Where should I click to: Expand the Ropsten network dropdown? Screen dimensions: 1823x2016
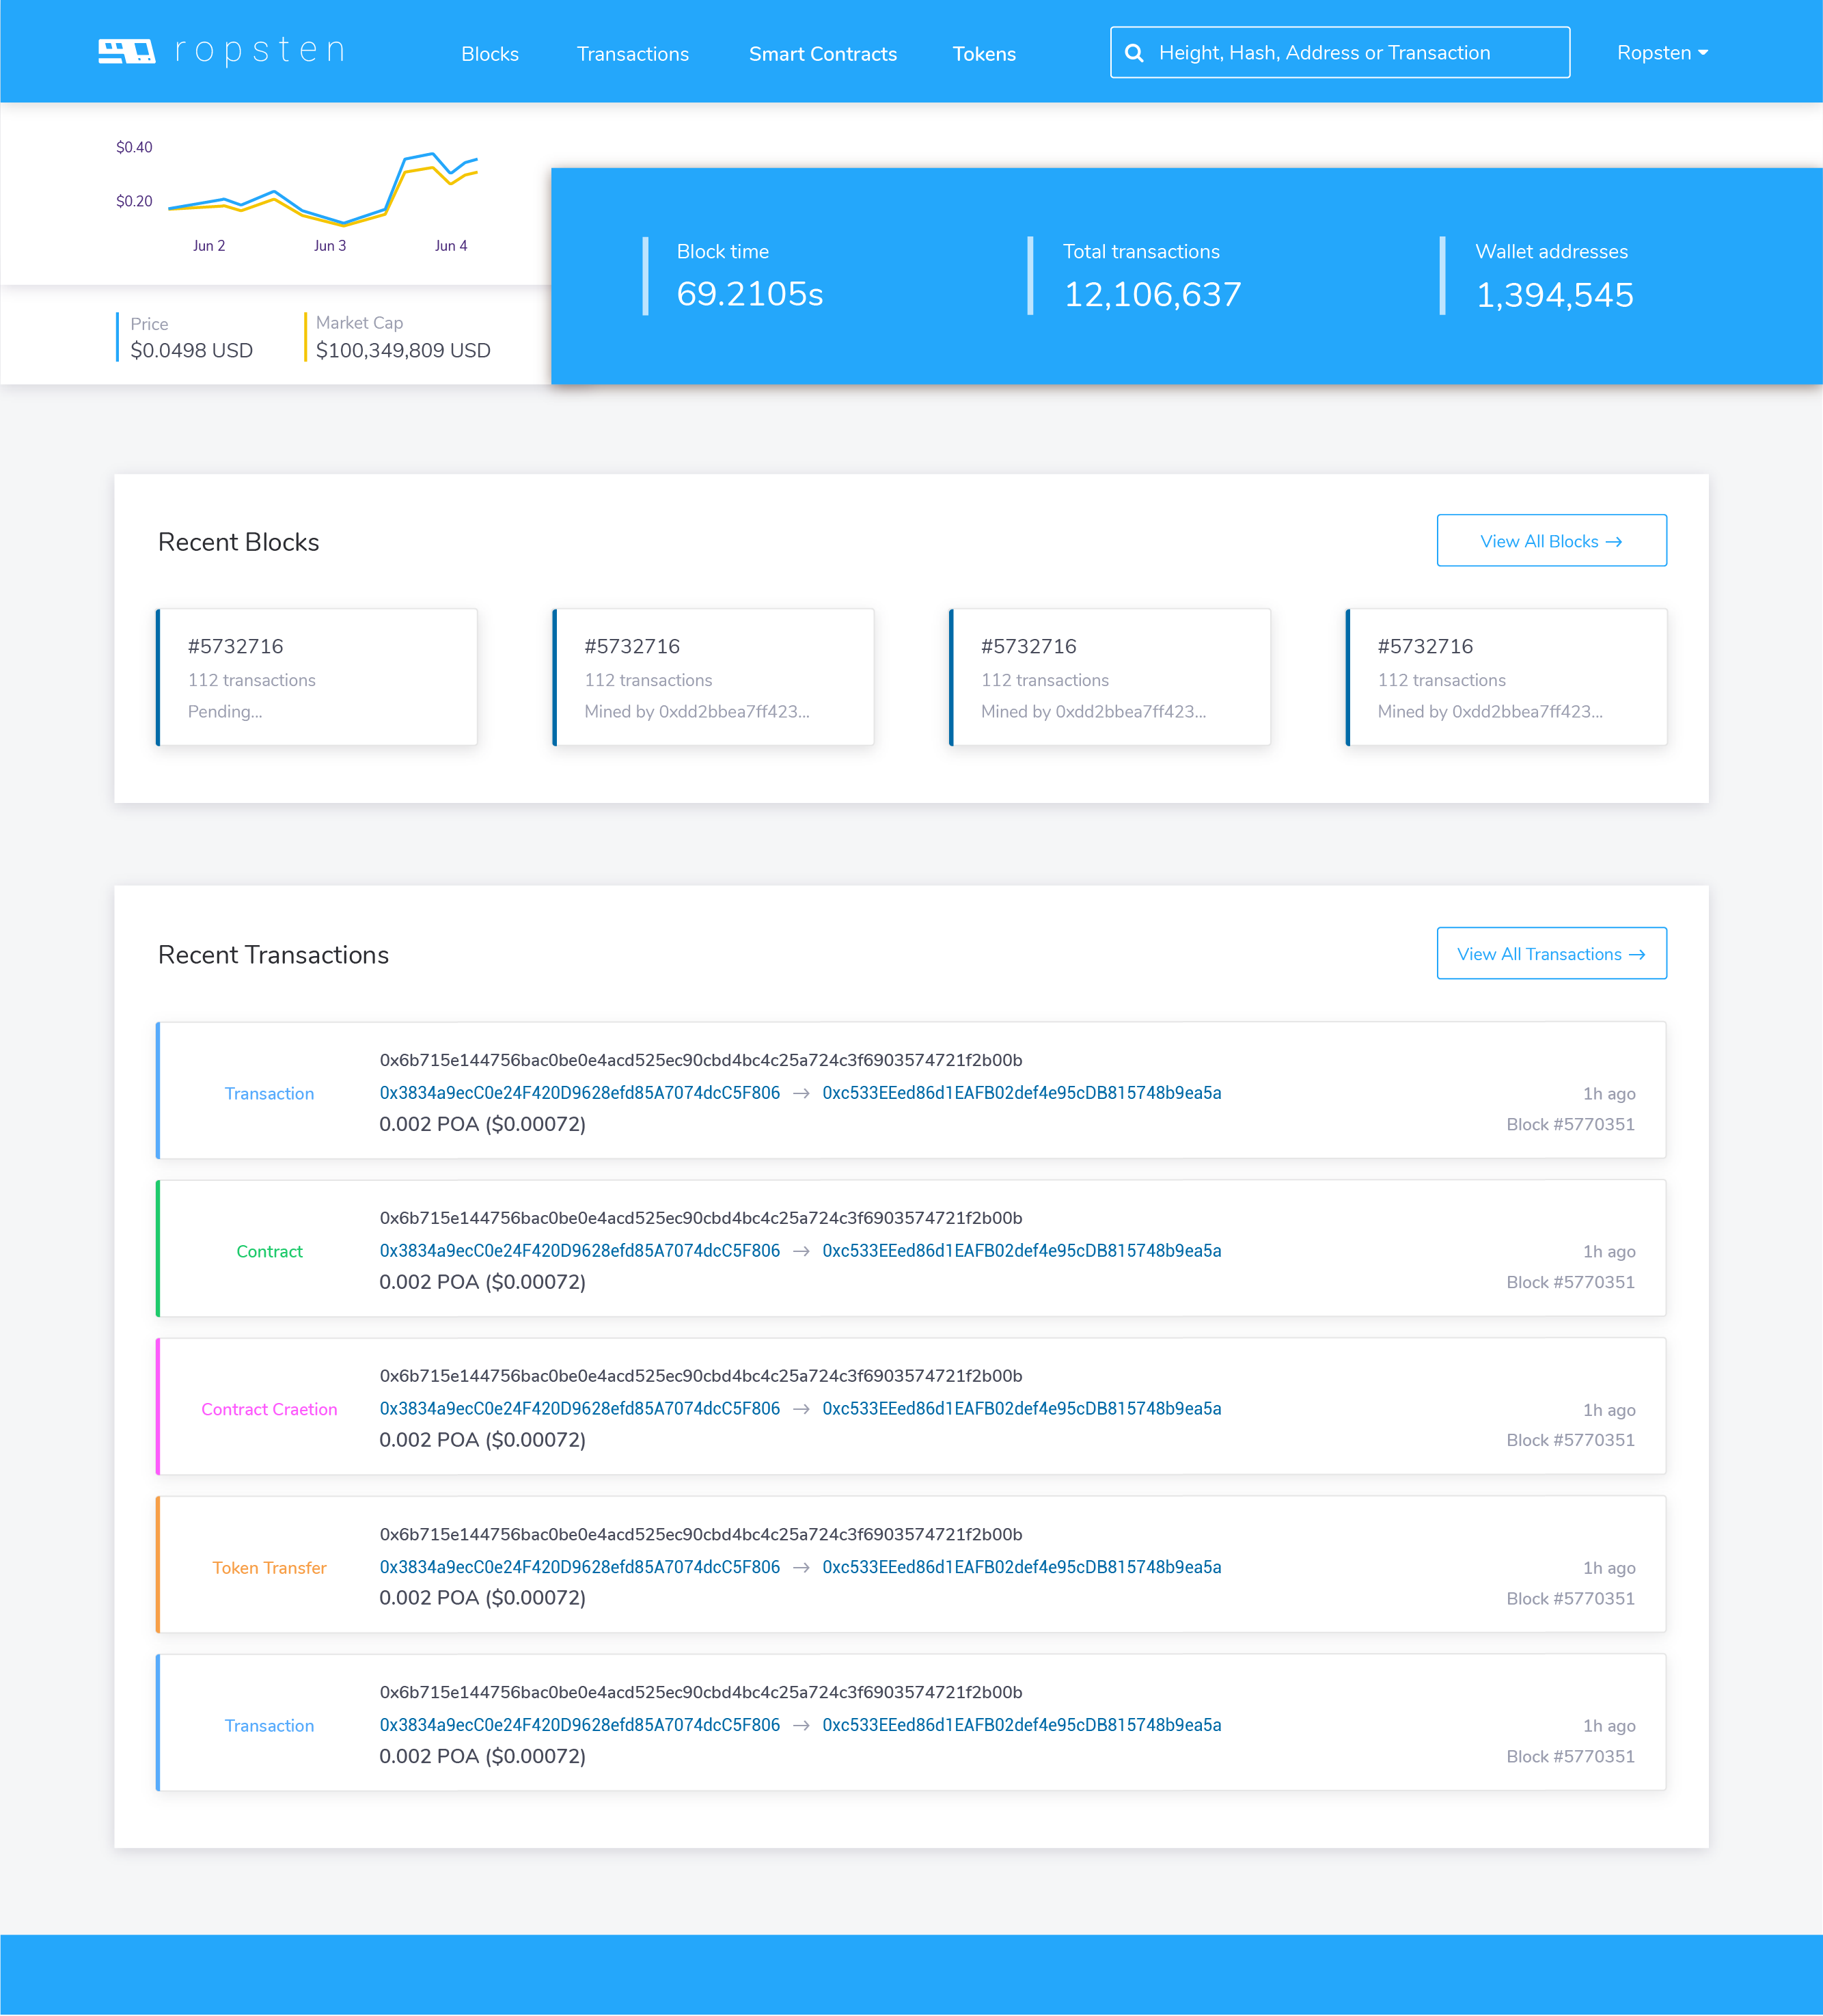point(1662,53)
